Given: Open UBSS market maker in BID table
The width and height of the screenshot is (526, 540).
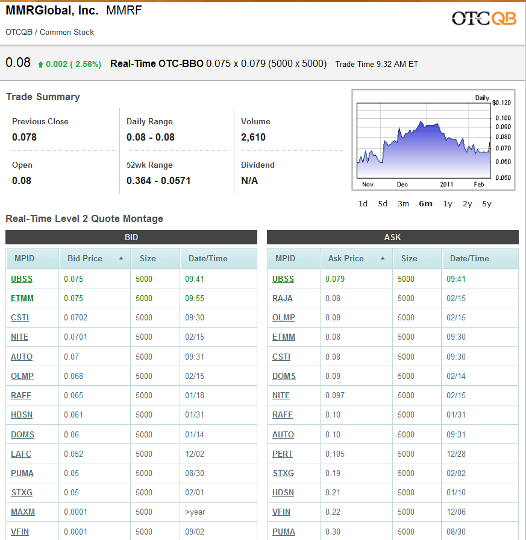Looking at the screenshot, I should point(20,278).
